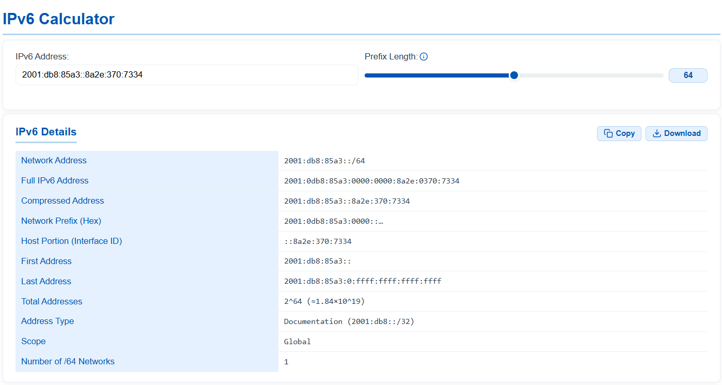Image resolution: width=722 pixels, height=385 pixels.
Task: Click the Last Address label
Action: [x=46, y=282]
